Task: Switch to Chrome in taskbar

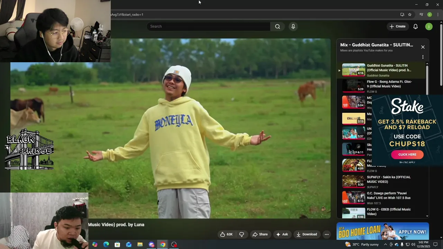Action: [163, 245]
